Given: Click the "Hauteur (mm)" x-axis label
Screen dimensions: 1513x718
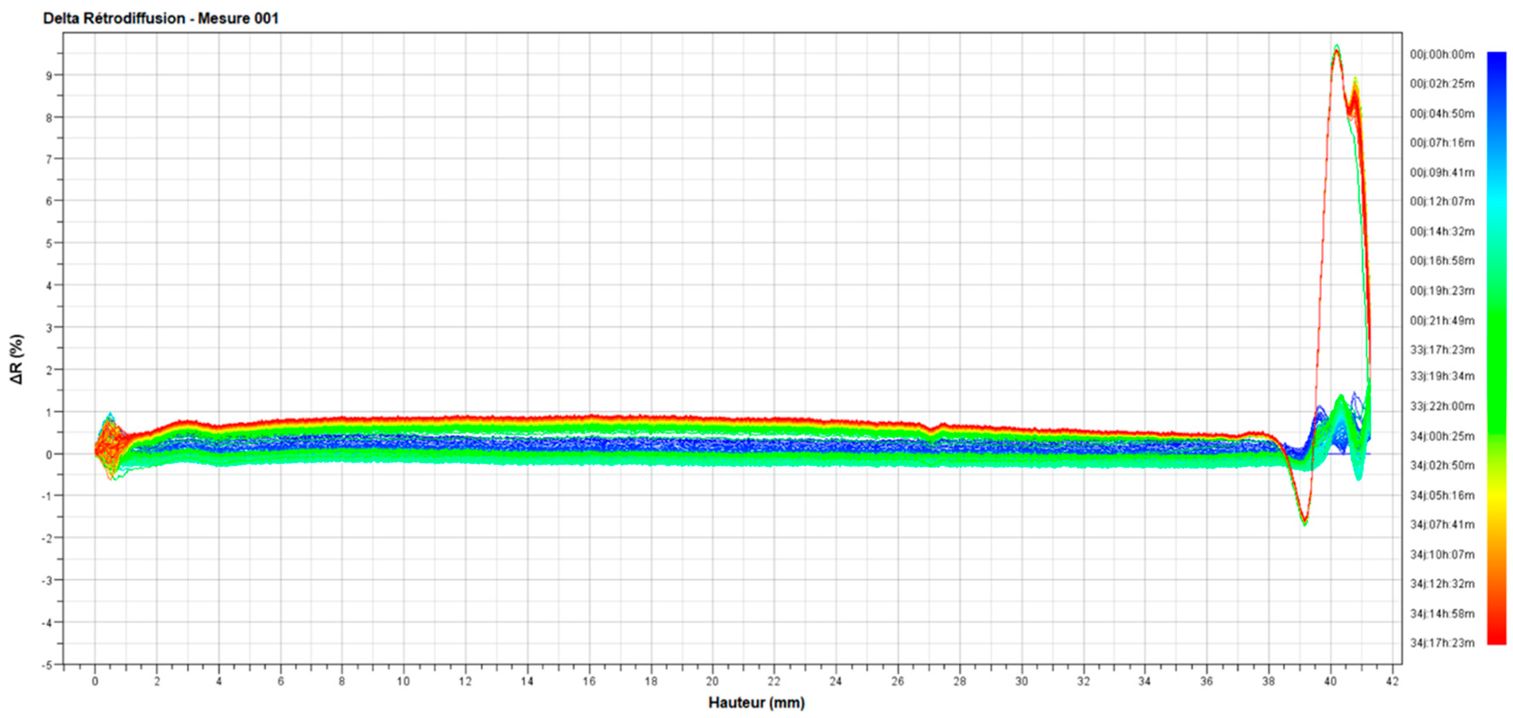Looking at the screenshot, I should [x=756, y=702].
